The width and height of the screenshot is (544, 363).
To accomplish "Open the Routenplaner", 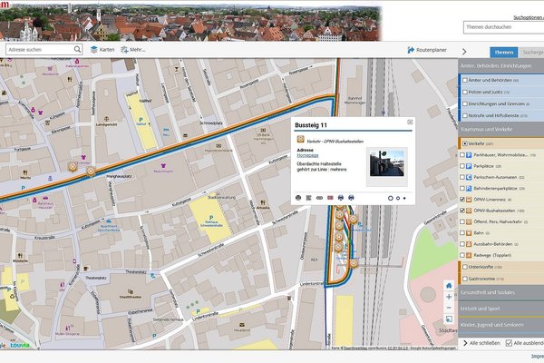I will pyautogui.click(x=427, y=50).
